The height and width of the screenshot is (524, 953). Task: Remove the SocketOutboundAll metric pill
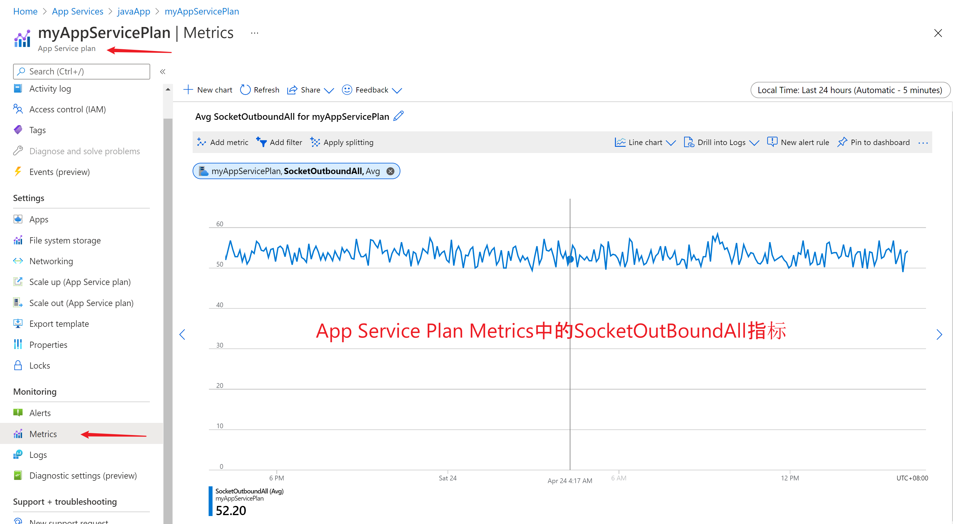(390, 171)
